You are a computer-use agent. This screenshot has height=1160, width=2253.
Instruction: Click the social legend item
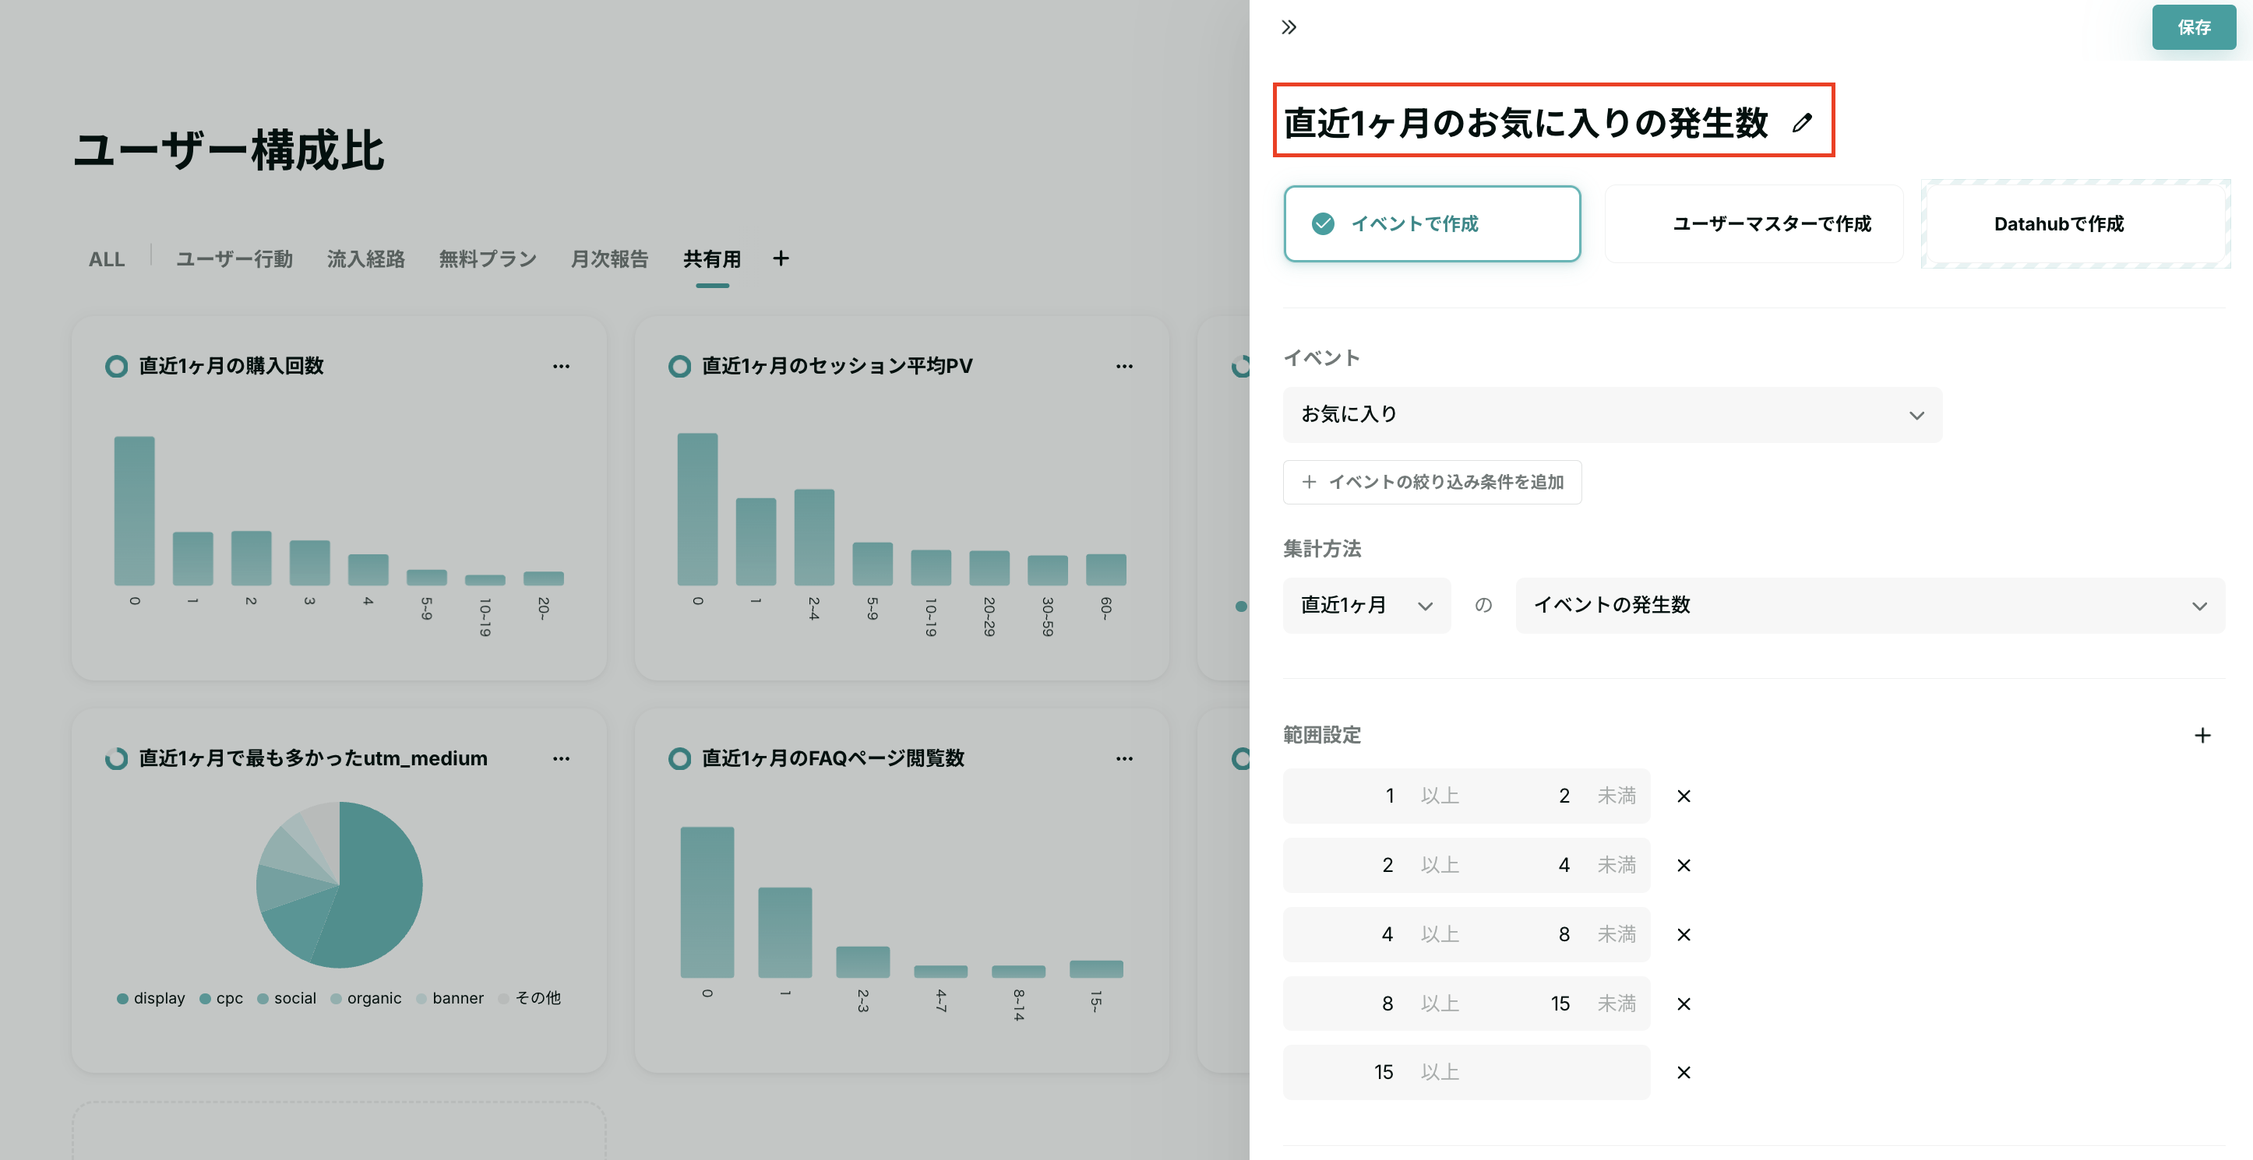pyautogui.click(x=286, y=998)
